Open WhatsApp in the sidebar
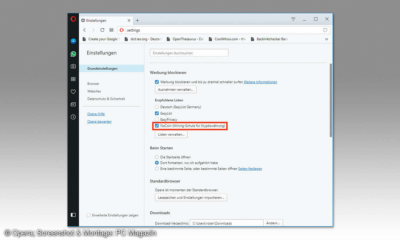 coord(73,54)
